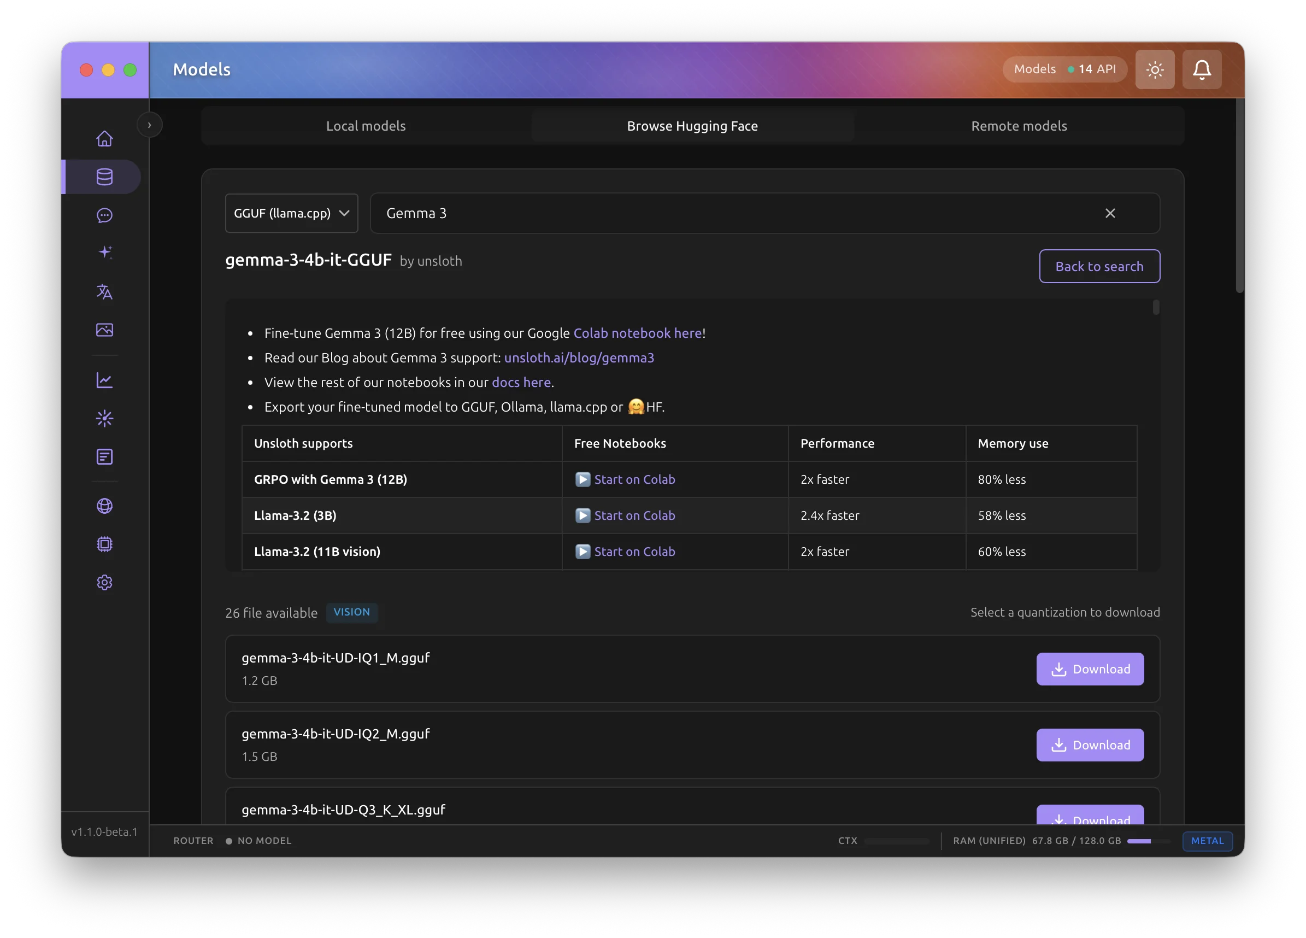Open the GGUF (llama.cpp) format dropdown
Image resolution: width=1306 pixels, height=938 pixels.
coord(291,213)
